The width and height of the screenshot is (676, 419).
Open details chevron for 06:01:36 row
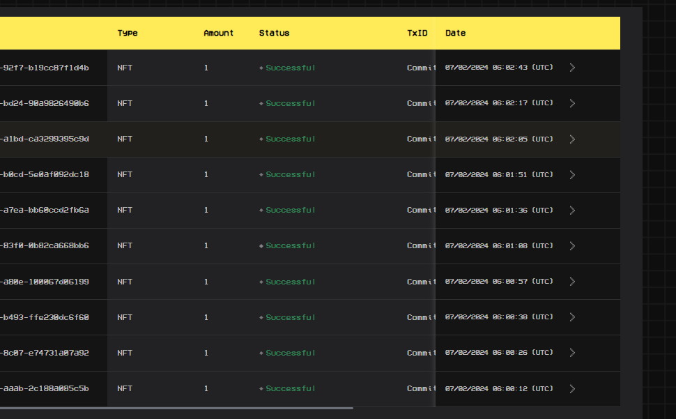click(572, 211)
